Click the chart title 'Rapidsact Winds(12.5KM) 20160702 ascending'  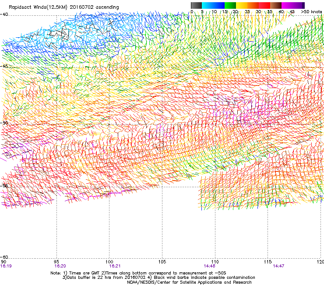[64, 7]
